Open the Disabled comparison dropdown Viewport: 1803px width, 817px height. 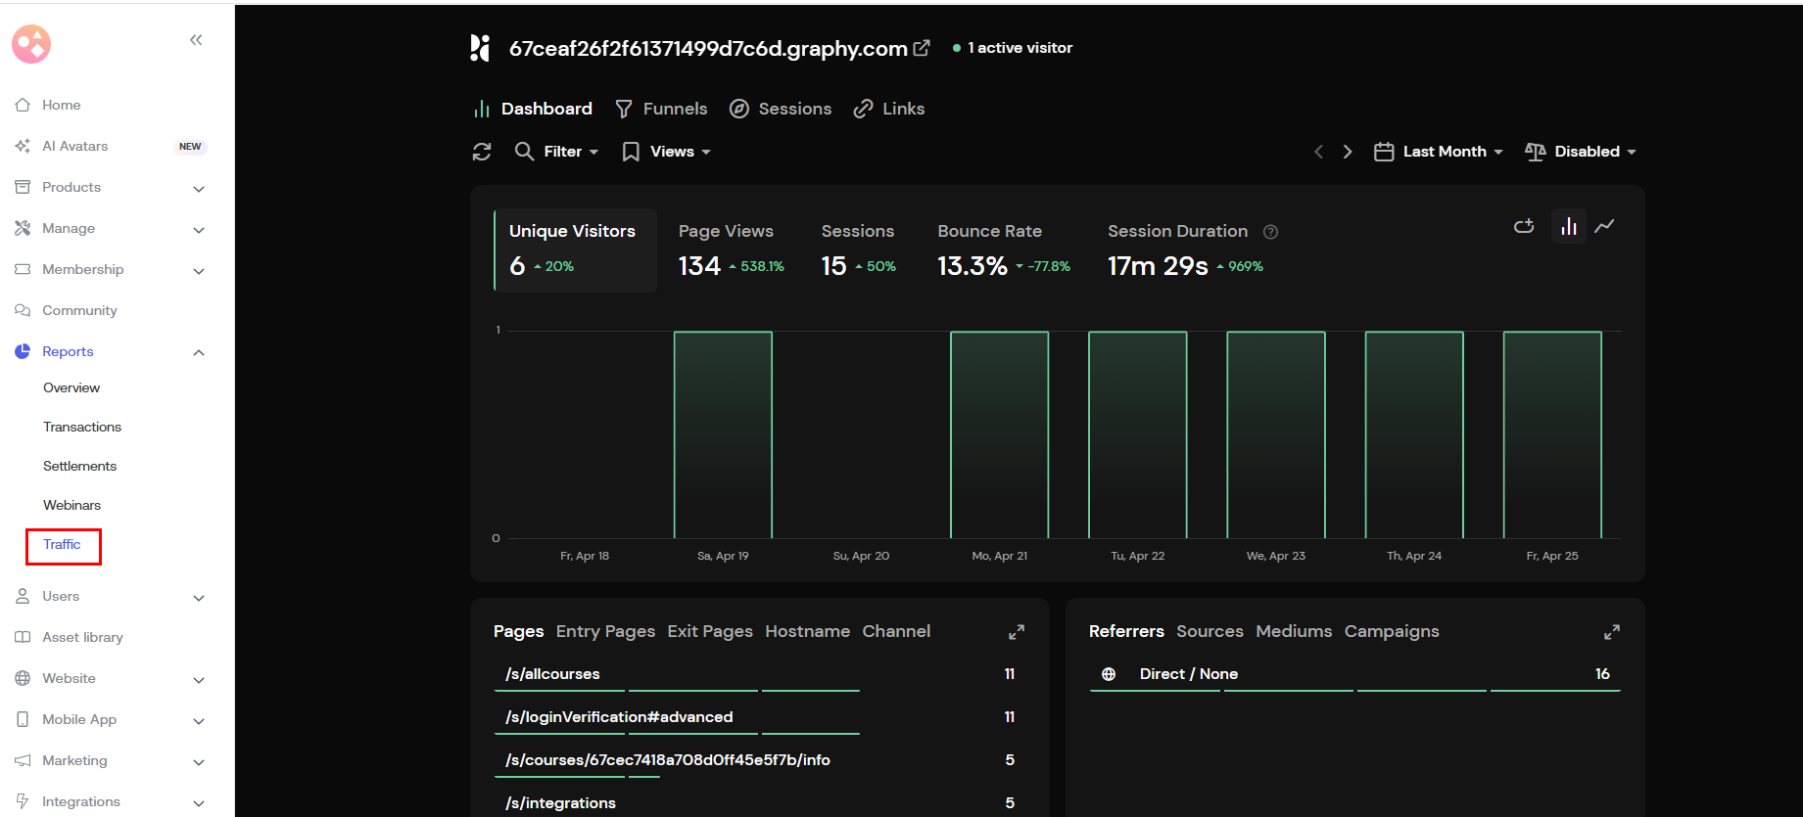[x=1581, y=152]
